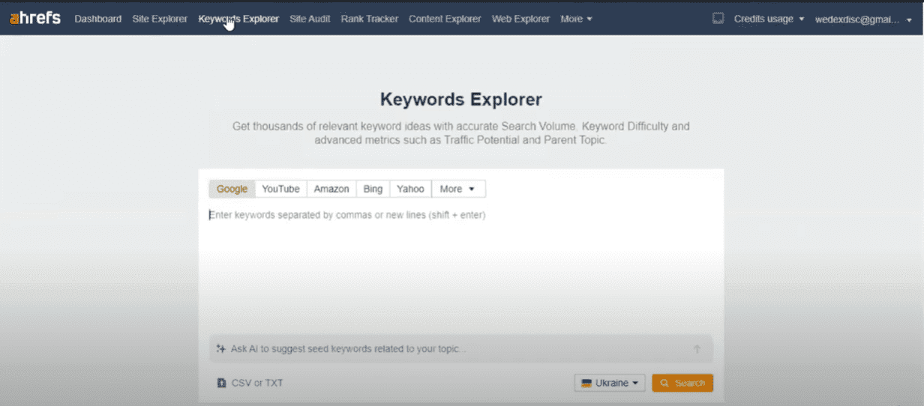Select the Google search engine tab
Viewport: 924px width, 406px height.
point(232,189)
